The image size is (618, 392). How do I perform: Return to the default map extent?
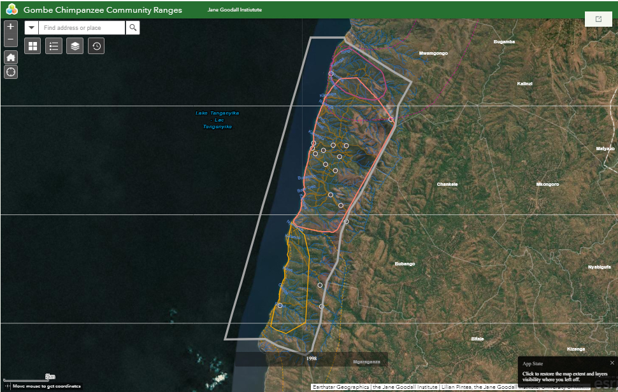pyautogui.click(x=11, y=57)
